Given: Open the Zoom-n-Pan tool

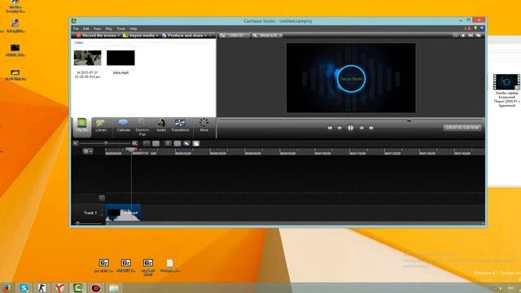Looking at the screenshot, I should pyautogui.click(x=142, y=127).
